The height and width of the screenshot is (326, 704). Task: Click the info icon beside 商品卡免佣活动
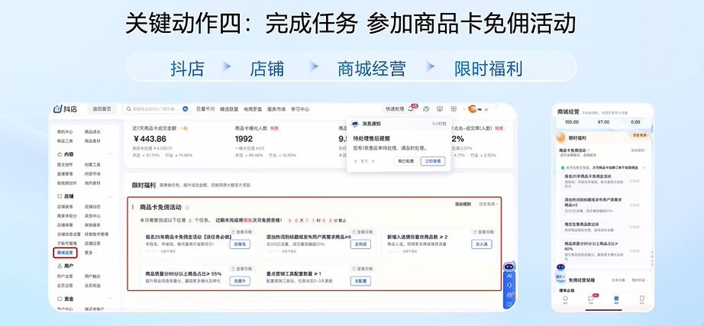pos(187,208)
